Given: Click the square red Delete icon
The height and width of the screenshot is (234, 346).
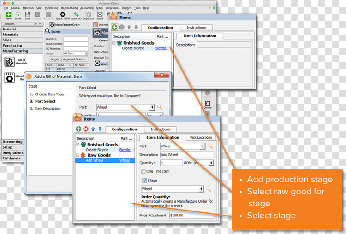Looking at the screenshot, I should [208, 103].
